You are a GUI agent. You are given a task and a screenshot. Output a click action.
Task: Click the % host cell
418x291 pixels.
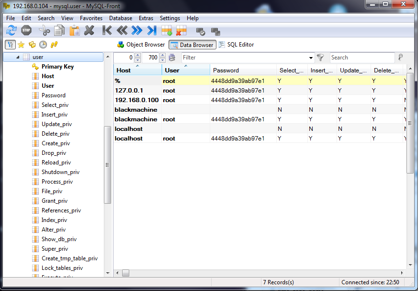pos(137,81)
